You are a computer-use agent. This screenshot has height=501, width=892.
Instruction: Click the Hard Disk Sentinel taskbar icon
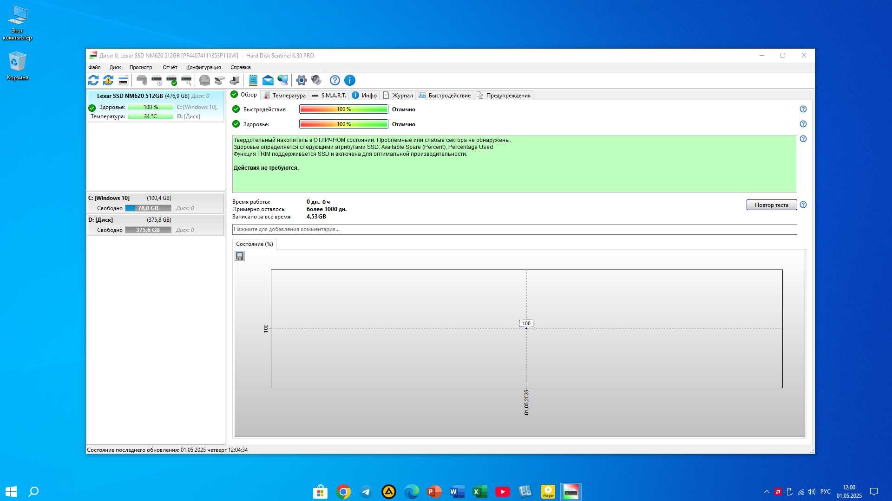tap(571, 492)
